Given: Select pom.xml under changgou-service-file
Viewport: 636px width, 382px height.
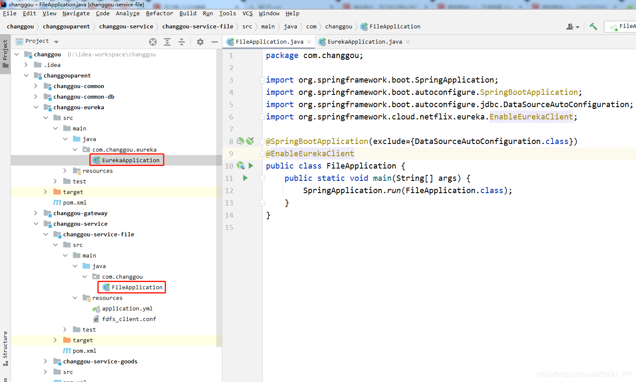Looking at the screenshot, I should 84,351.
